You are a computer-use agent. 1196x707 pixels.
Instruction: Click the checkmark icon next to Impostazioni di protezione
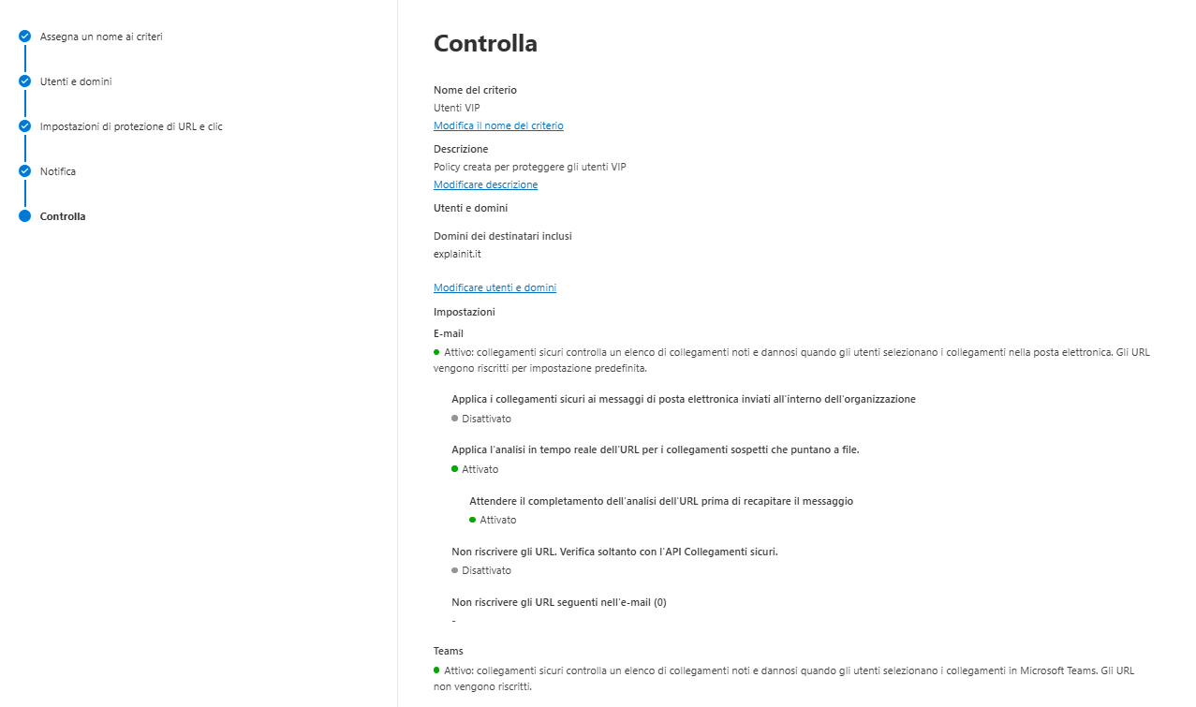pyautogui.click(x=24, y=126)
